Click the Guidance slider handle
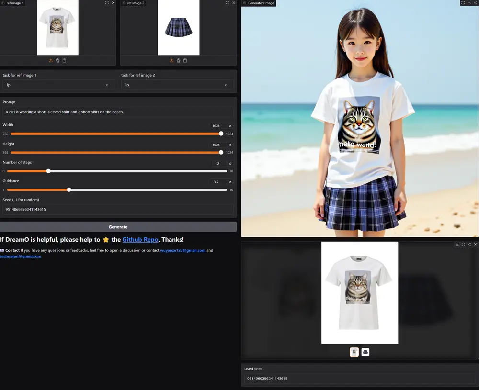The width and height of the screenshot is (479, 390). tap(69, 189)
